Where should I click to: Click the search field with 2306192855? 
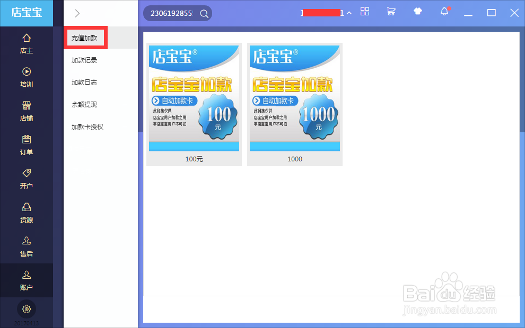point(171,13)
